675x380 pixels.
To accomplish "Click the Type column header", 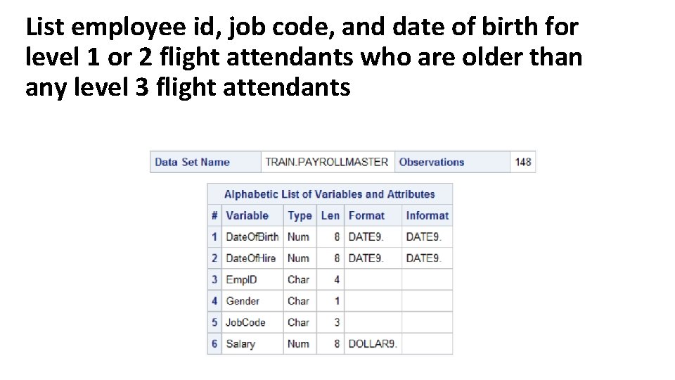I will pos(300,215).
